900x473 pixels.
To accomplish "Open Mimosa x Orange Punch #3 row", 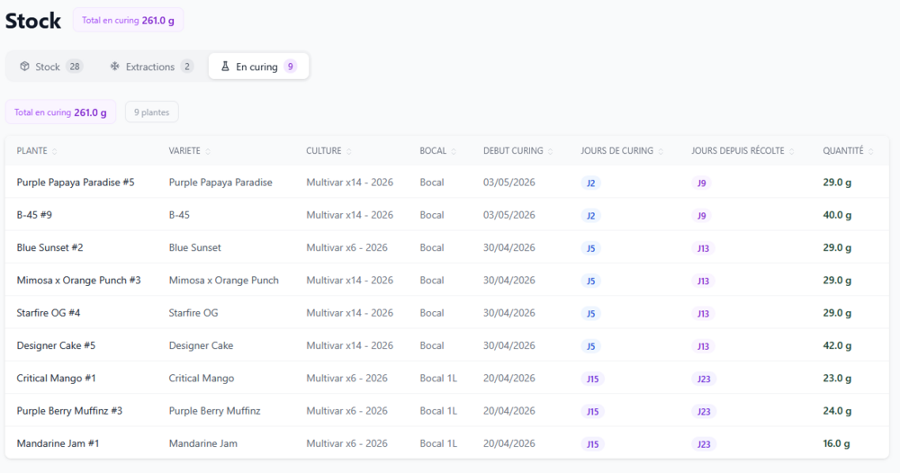I will [x=446, y=281].
